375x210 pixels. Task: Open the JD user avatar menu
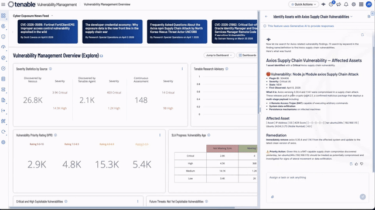point(369,4)
